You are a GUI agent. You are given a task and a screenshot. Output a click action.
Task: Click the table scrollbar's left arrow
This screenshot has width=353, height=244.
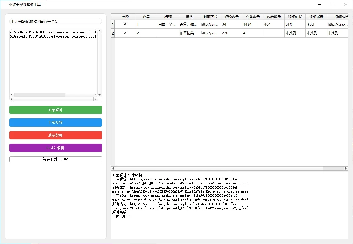tap(113, 169)
